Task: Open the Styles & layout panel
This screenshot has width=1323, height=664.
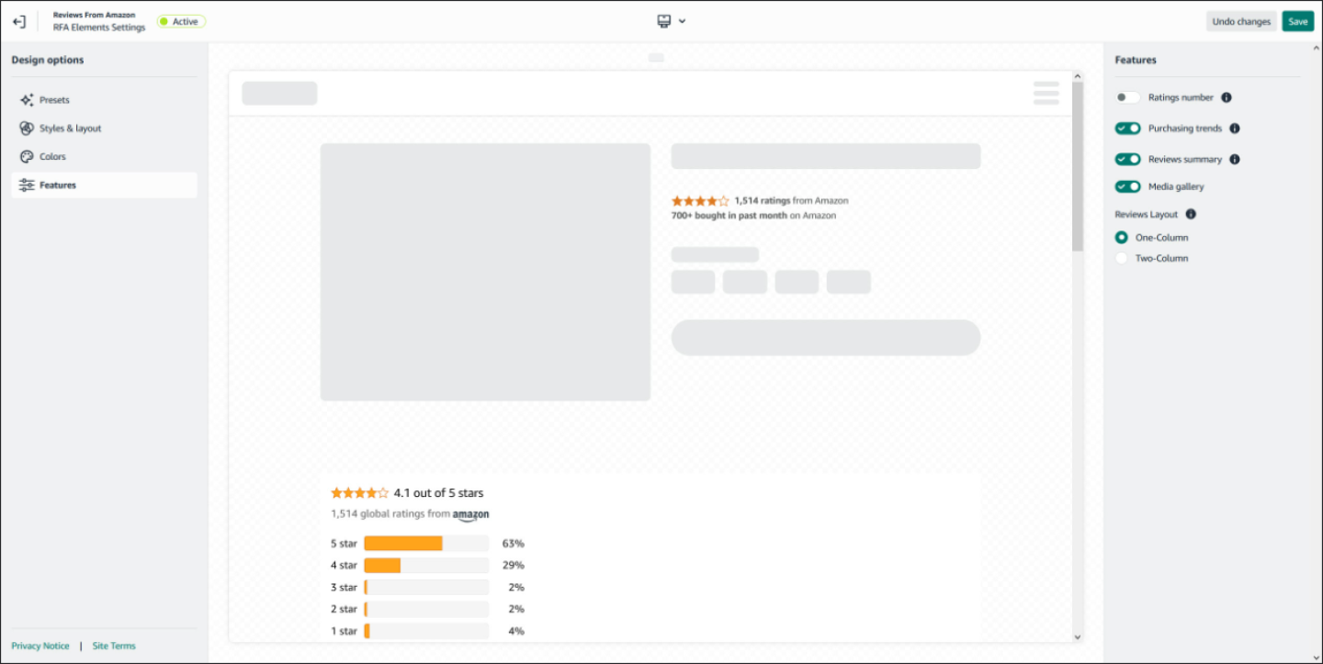Action: tap(70, 128)
